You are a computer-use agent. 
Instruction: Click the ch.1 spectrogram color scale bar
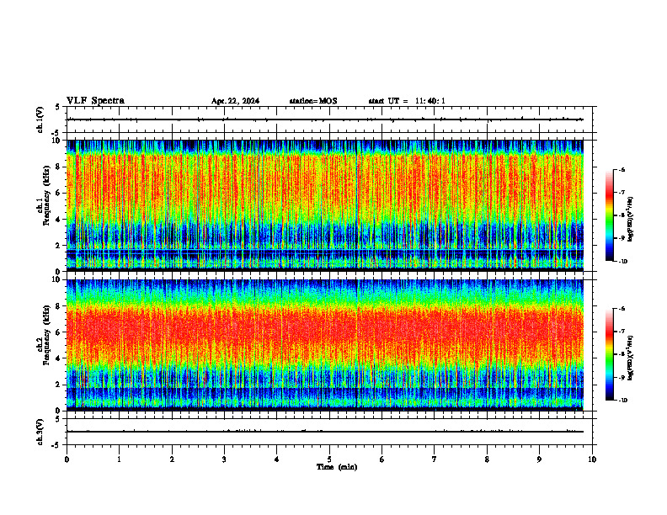point(609,215)
